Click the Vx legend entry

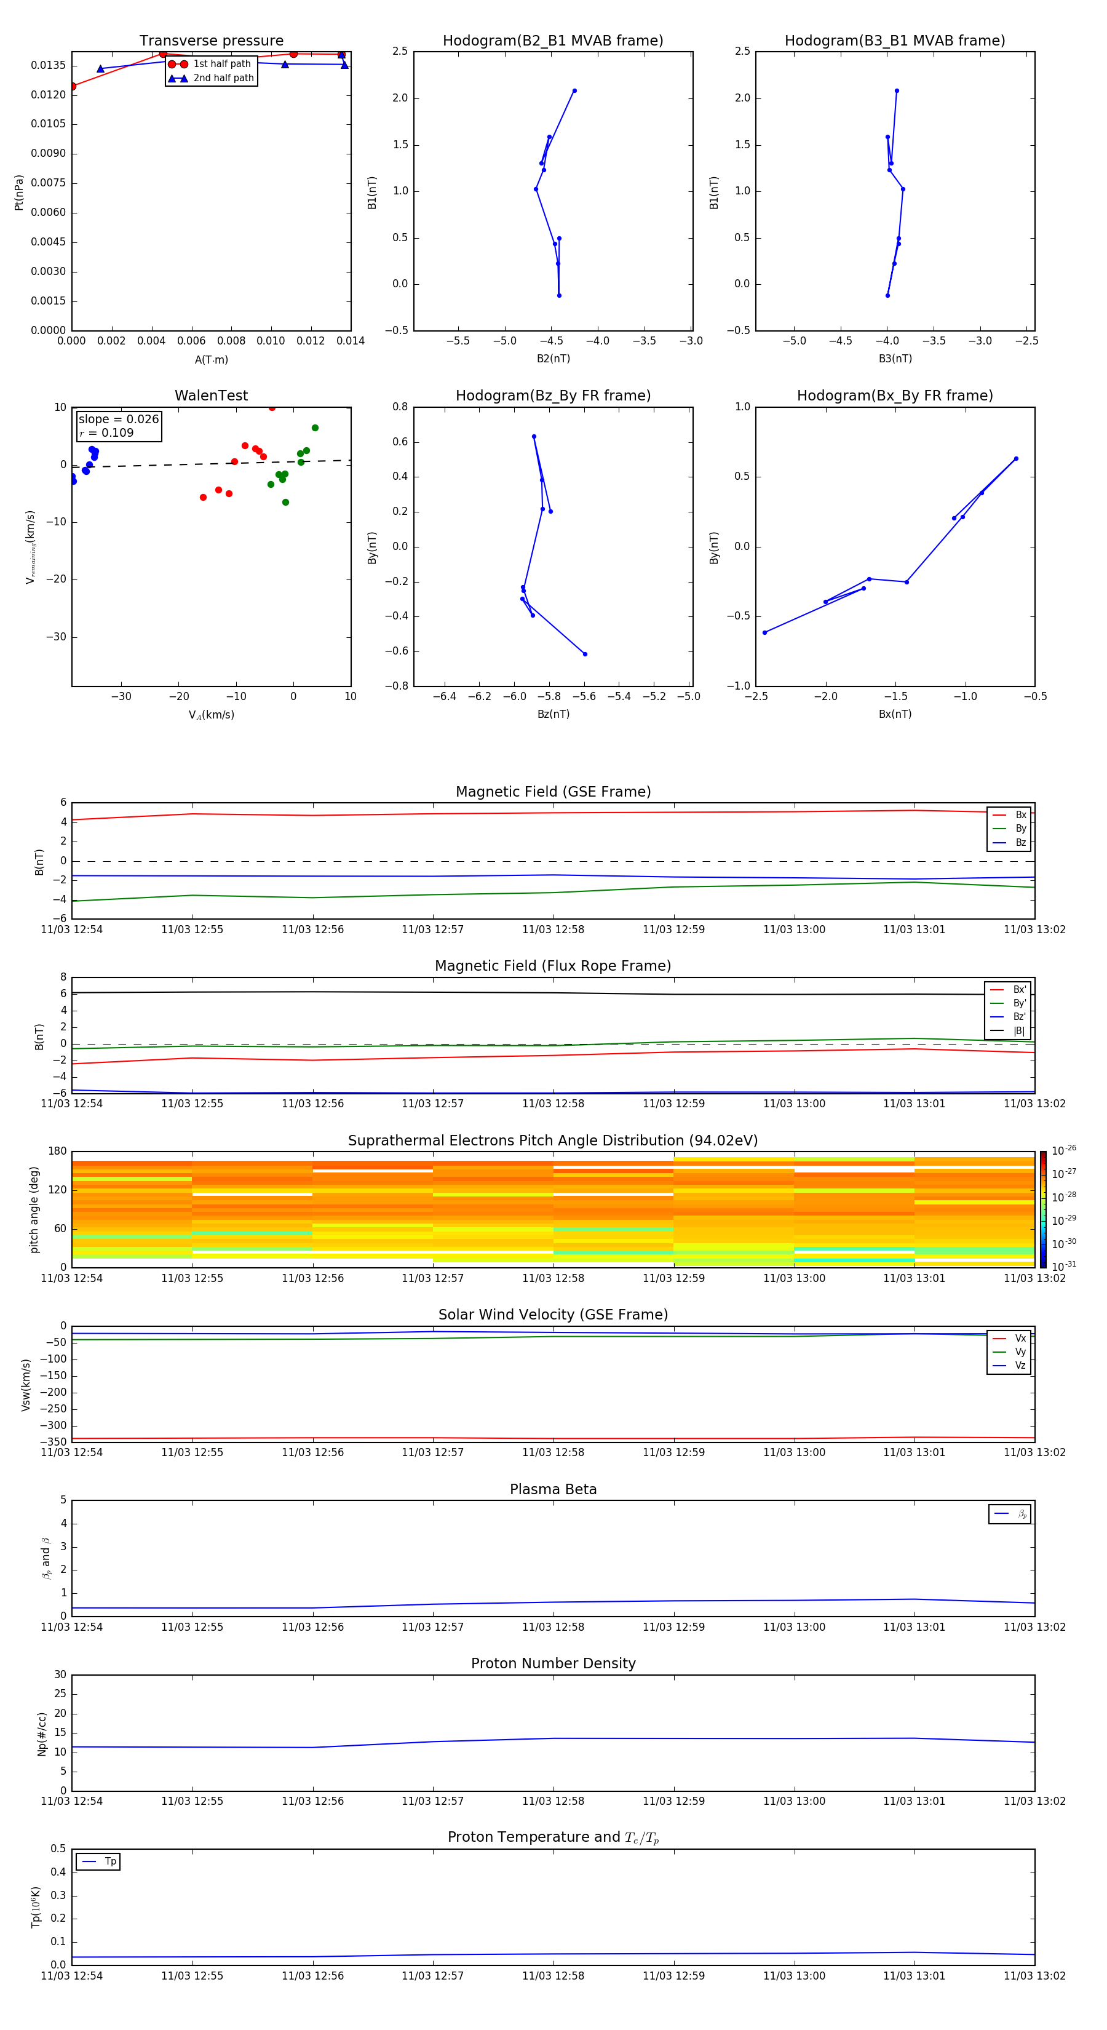[x=1009, y=1338]
